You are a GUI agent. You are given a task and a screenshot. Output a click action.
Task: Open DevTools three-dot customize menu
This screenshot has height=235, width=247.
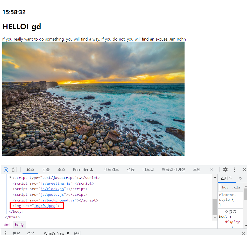coord(235,169)
